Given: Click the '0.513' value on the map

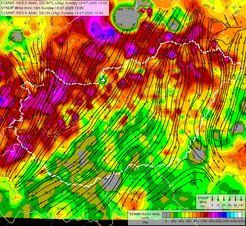Looking at the screenshot, I should click(134, 147).
